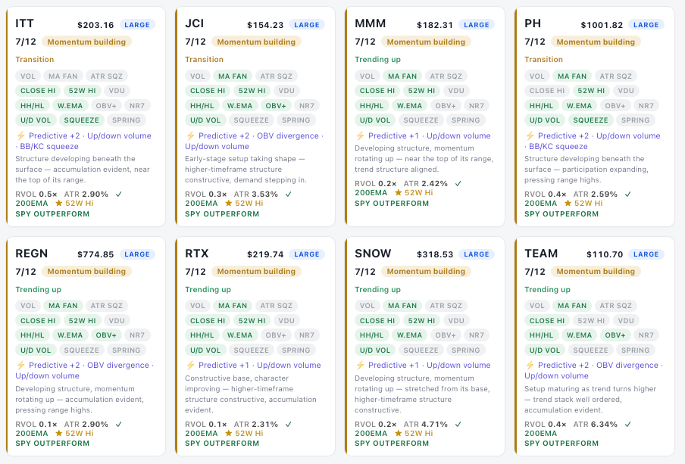
Task: Toggle the SQUEEZE chip on ITT card
Action: point(82,120)
